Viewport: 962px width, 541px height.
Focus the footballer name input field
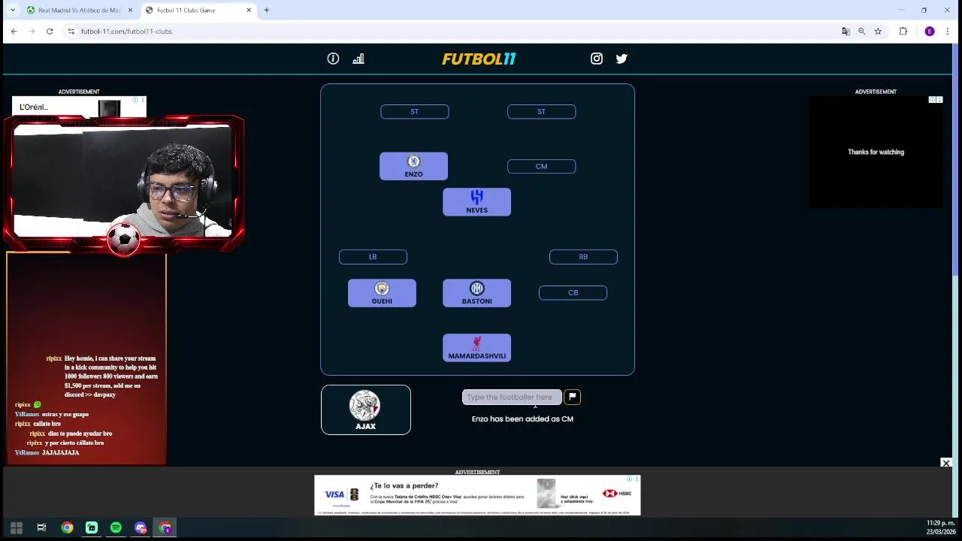pos(512,397)
